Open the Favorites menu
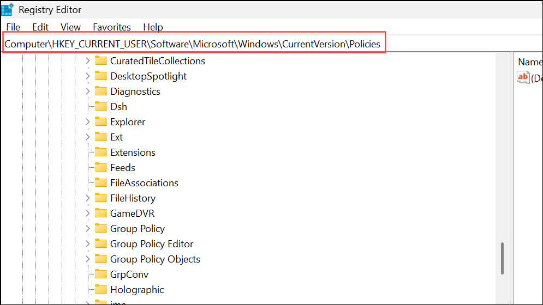 tap(112, 27)
